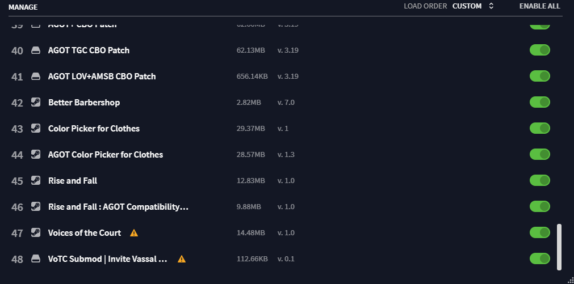Screen dimensions: 574x284
Task: Turn off the Better Barbershop mod
Action: tap(539, 102)
